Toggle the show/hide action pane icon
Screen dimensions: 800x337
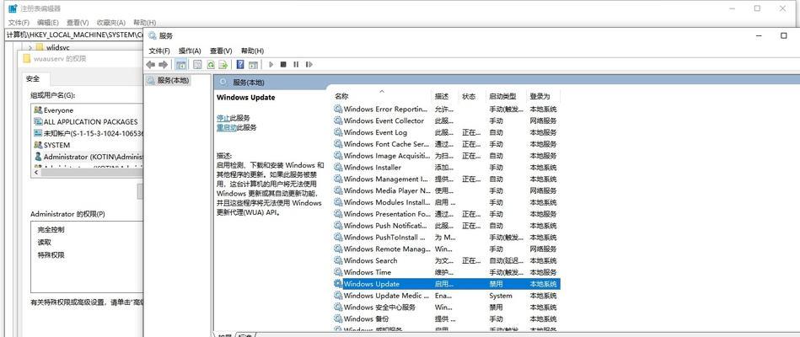pos(253,65)
